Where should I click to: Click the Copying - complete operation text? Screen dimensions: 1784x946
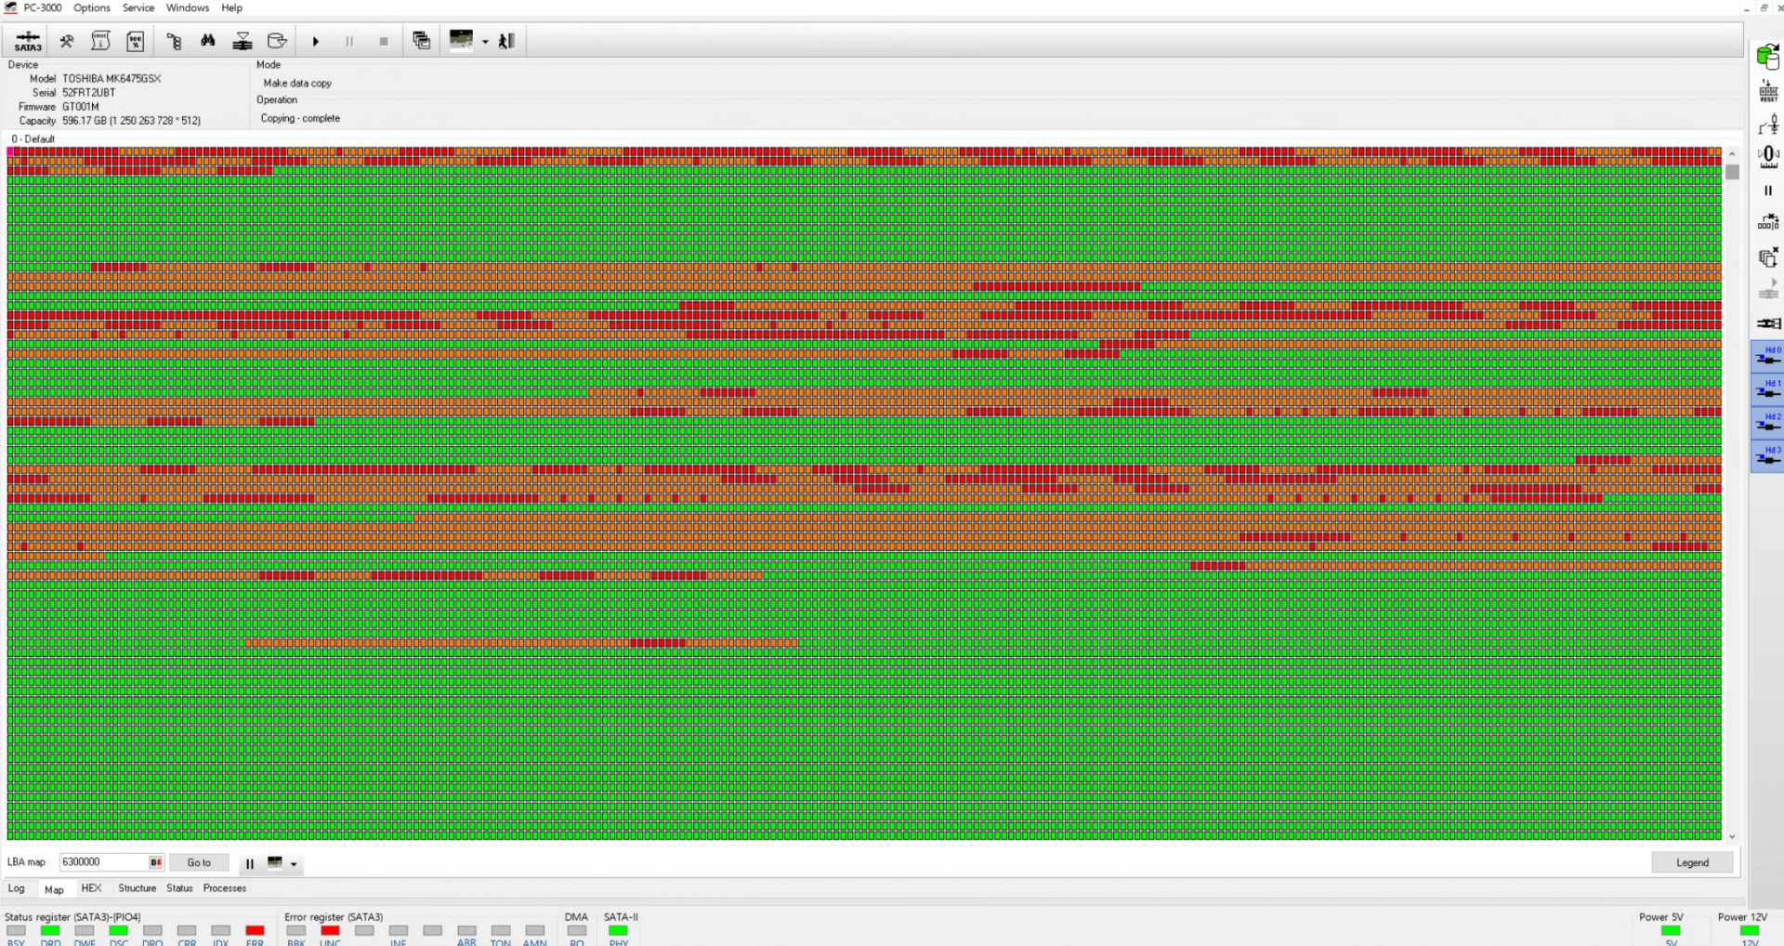300,119
